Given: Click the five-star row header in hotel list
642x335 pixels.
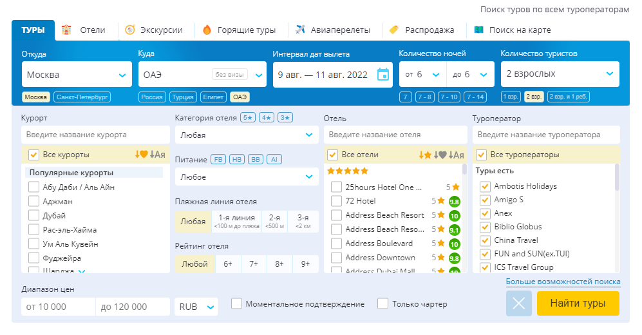Looking at the screenshot, I should tap(348, 171).
